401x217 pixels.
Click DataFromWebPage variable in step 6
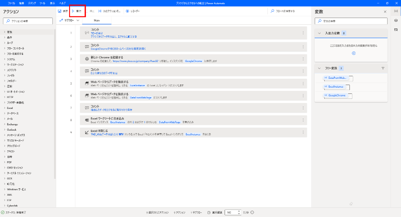141,98
